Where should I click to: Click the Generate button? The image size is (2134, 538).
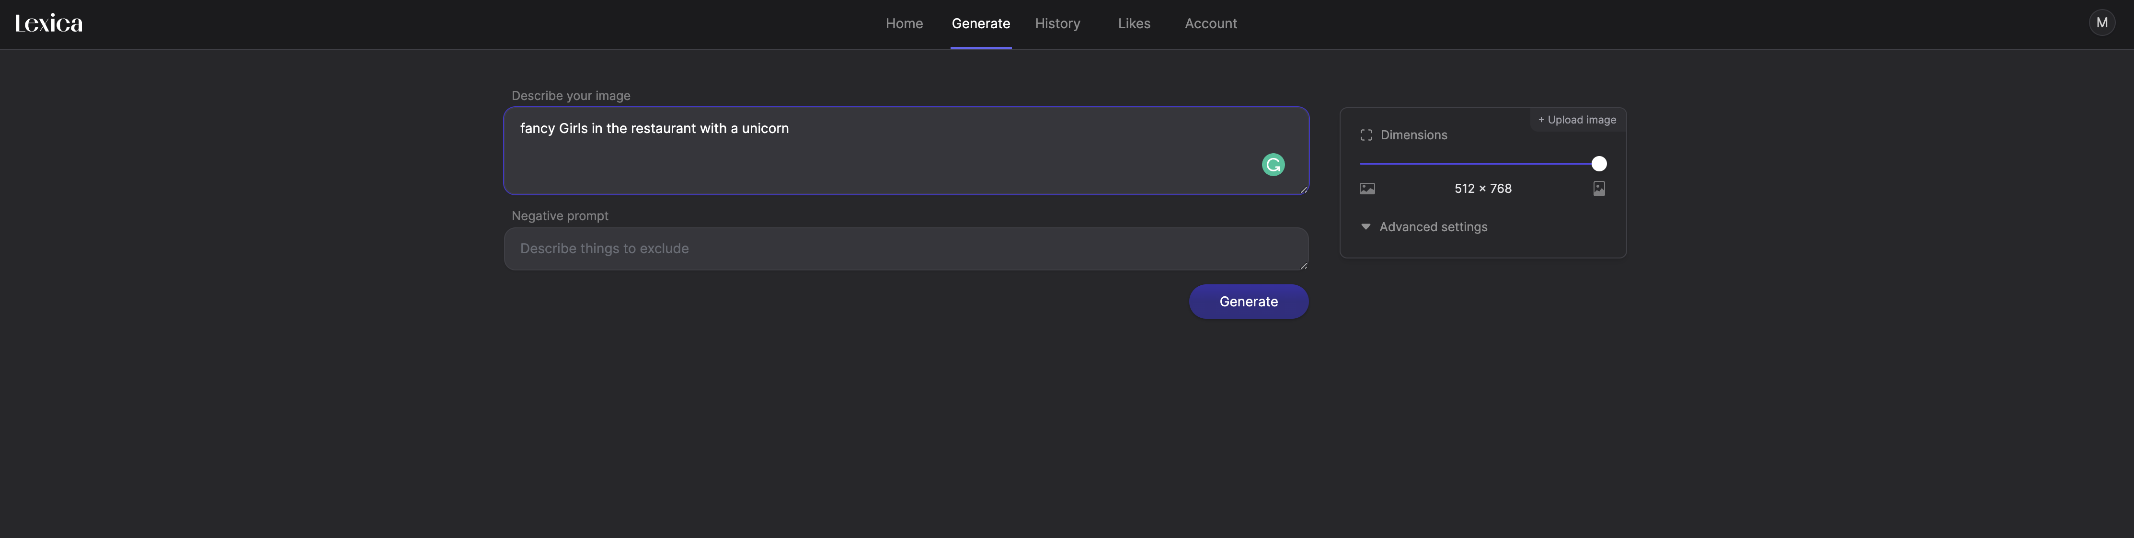pos(1249,301)
